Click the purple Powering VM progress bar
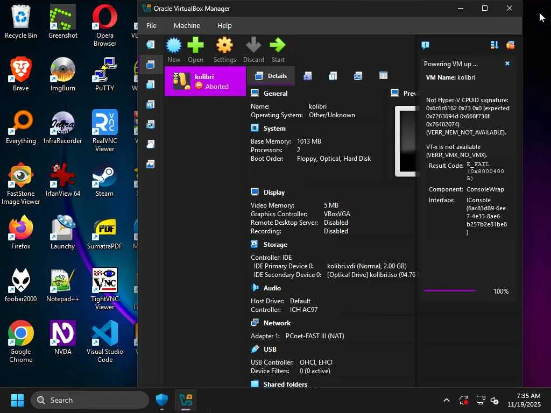The height and width of the screenshot is (413, 551). coord(449,291)
